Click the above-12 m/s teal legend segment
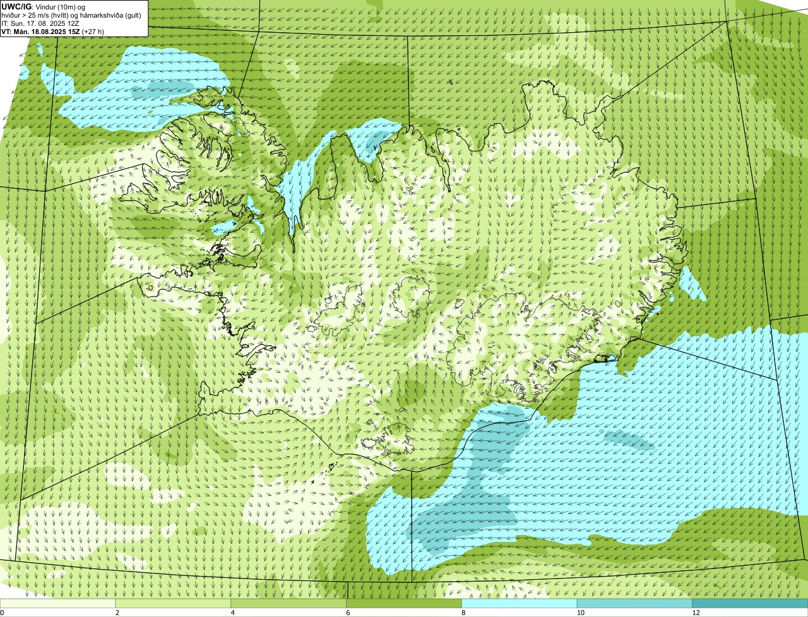 (750, 603)
